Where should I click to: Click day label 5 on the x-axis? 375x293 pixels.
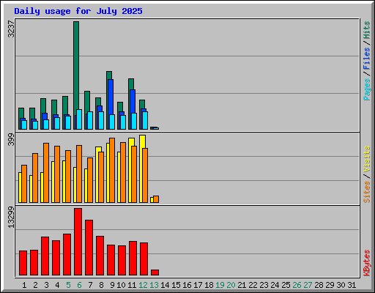(68, 285)
